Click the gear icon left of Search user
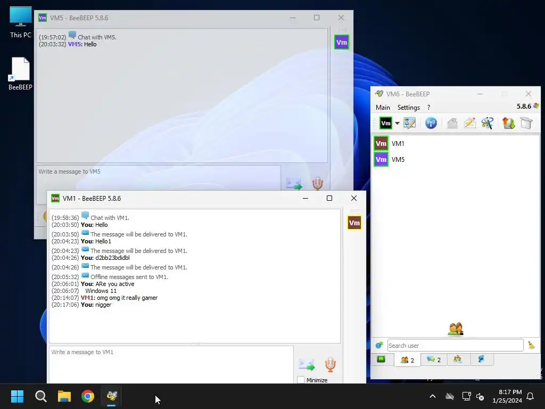Viewport: 545px width, 409px height. (x=379, y=345)
